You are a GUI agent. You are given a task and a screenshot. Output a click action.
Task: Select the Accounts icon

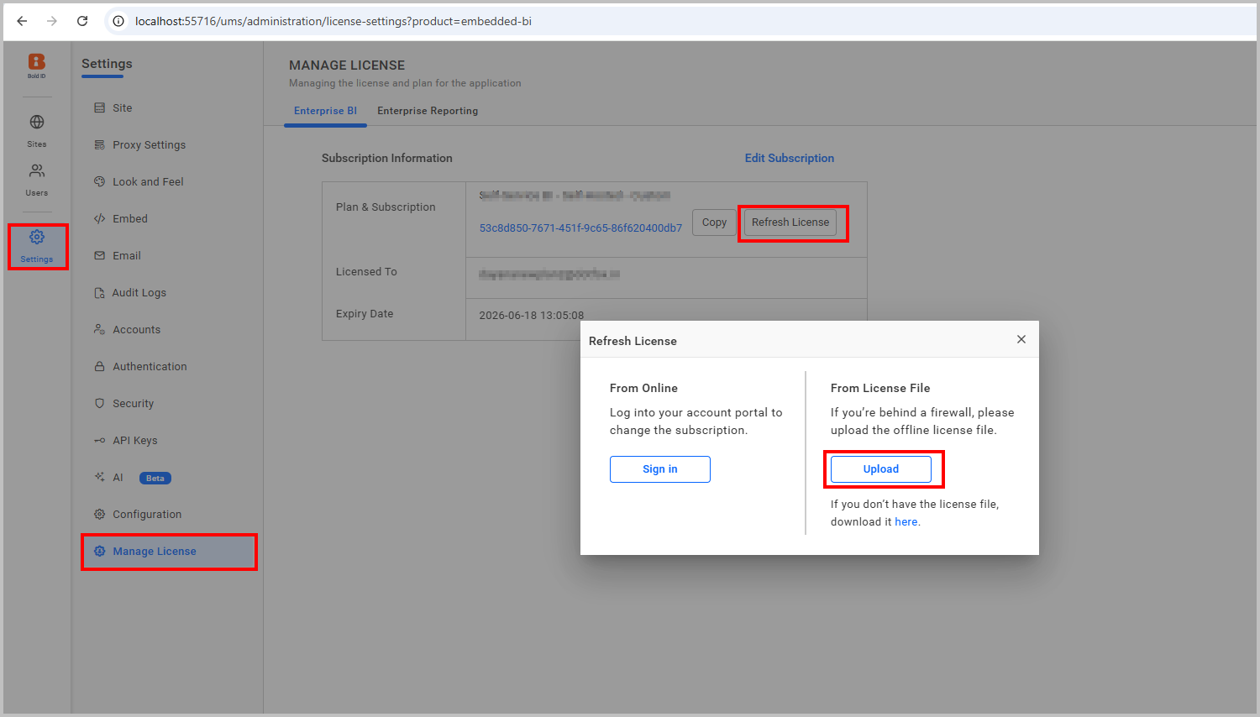[x=100, y=329]
